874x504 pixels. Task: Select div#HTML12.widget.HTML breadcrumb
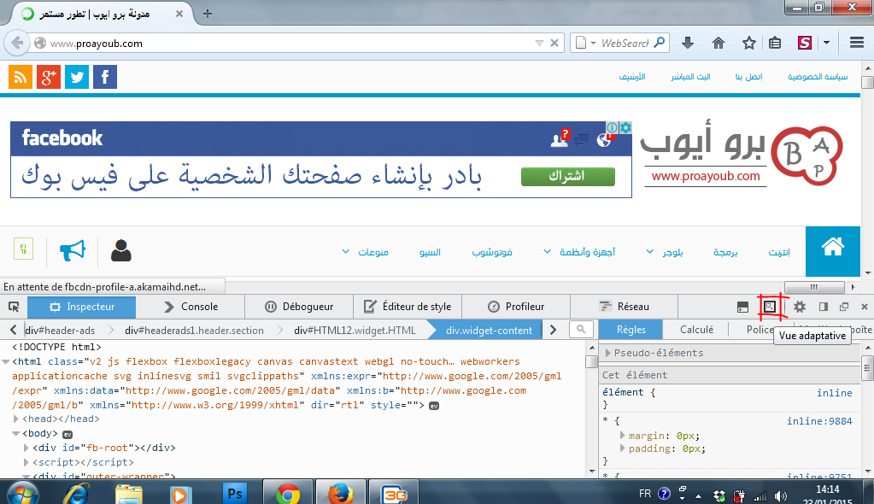(355, 330)
